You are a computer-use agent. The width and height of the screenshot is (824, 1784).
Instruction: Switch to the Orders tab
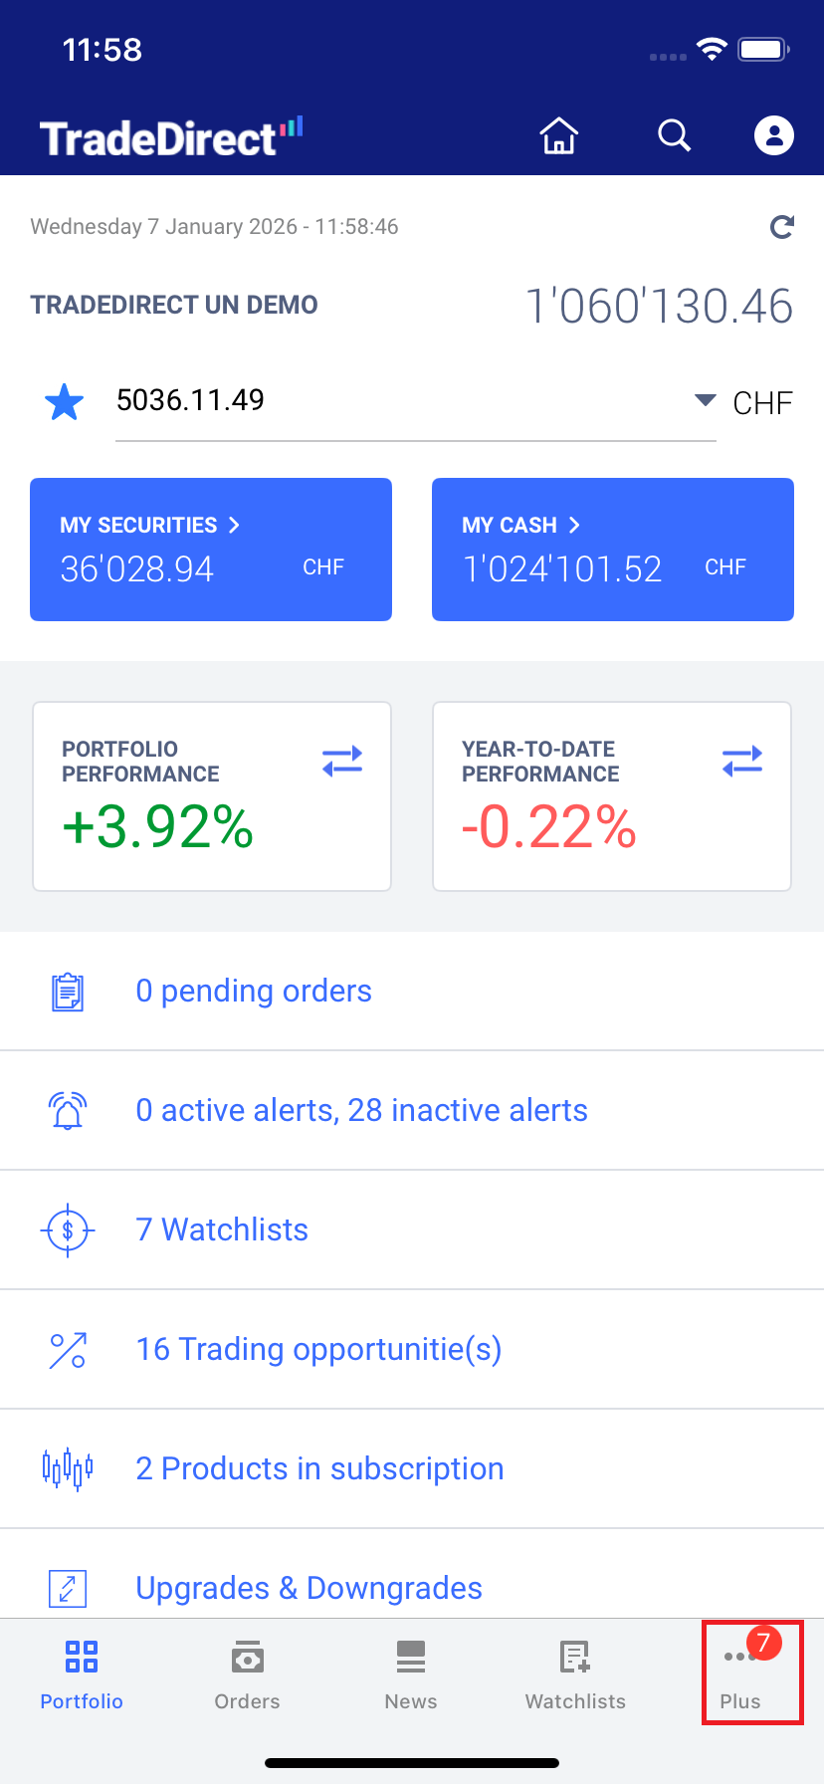coord(247,1674)
